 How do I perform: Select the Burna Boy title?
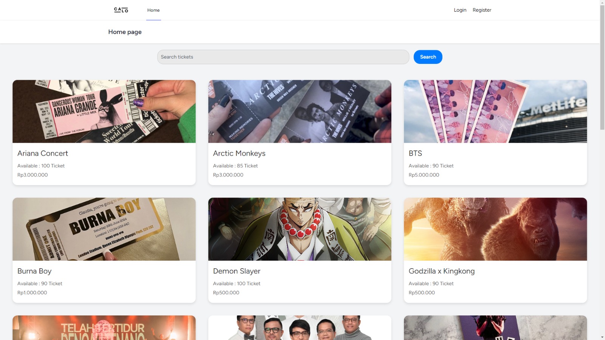point(34,271)
